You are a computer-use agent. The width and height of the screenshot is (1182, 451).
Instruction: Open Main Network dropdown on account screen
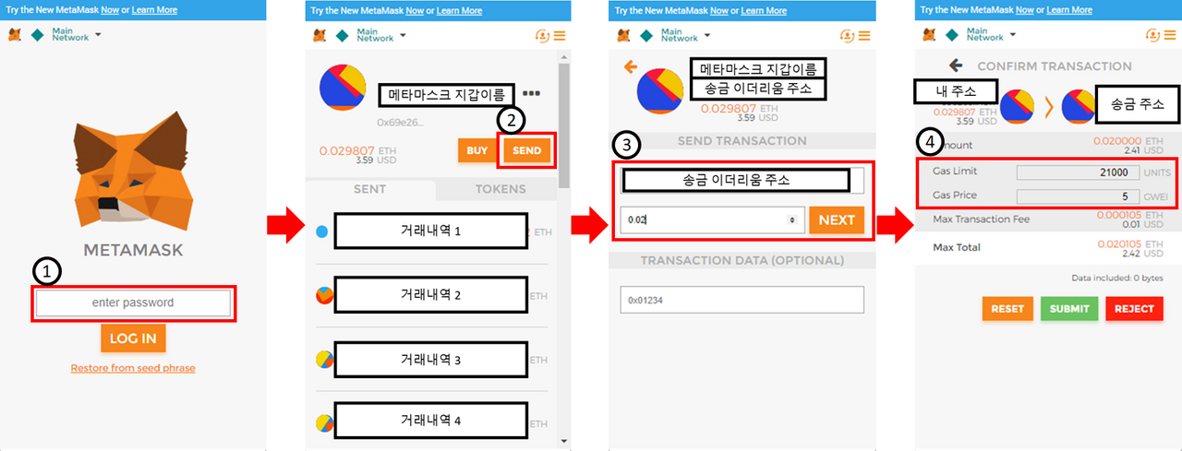(381, 35)
